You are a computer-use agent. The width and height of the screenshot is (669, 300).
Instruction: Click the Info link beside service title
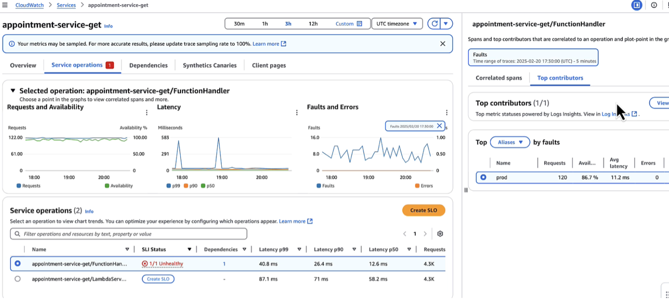click(x=108, y=26)
